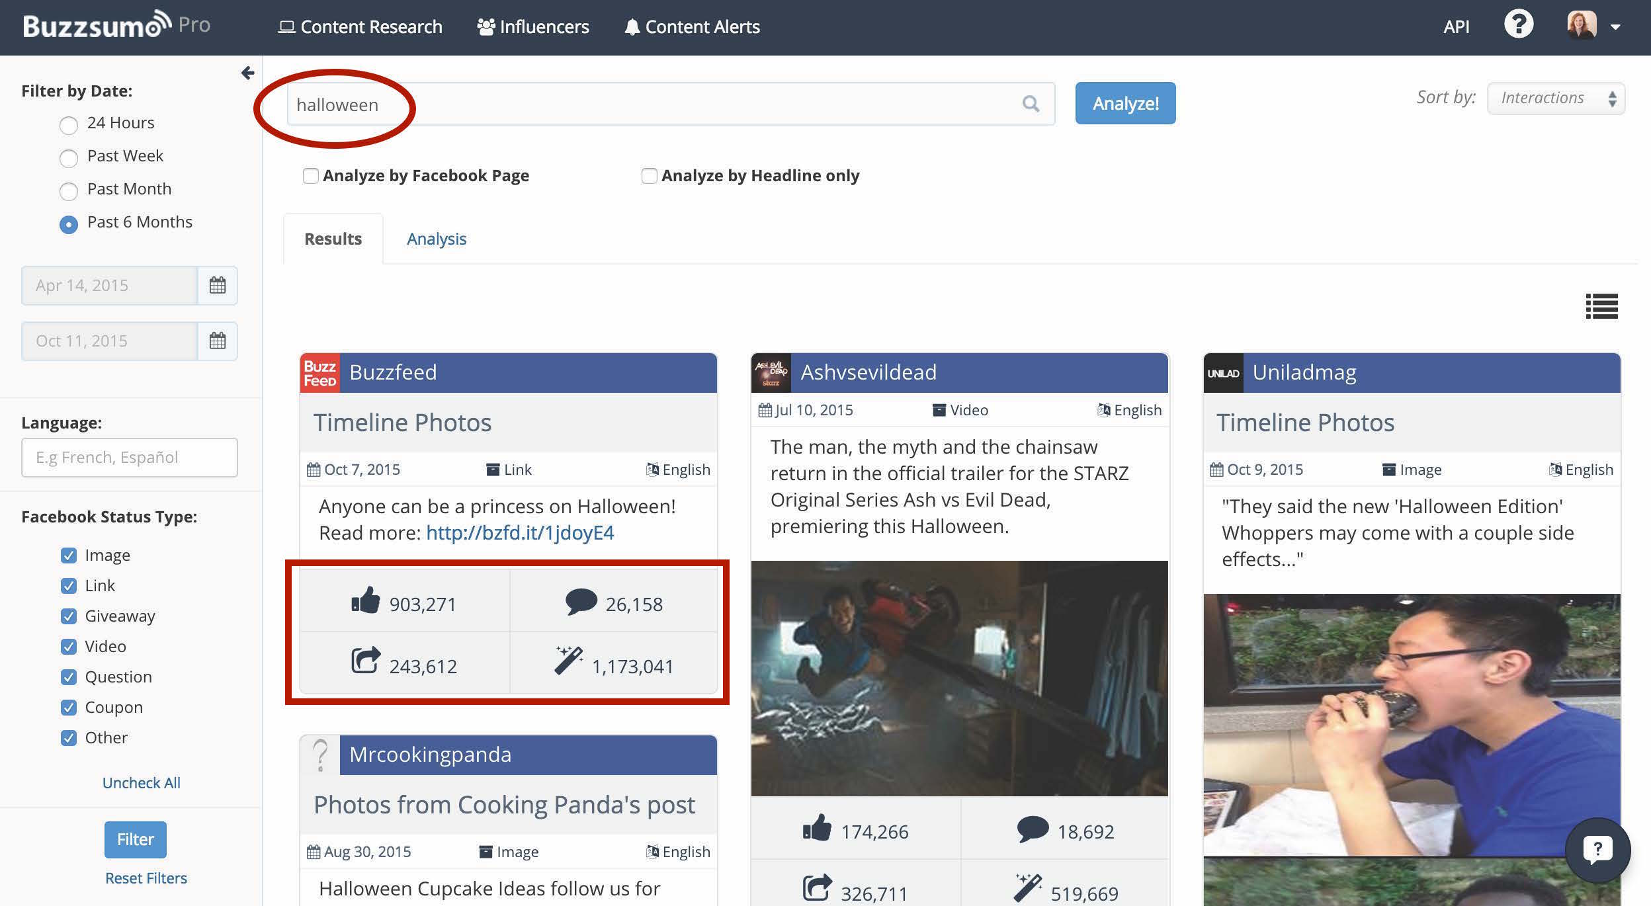Image resolution: width=1651 pixels, height=906 pixels.
Task: Click the Buzzfeed page logo
Action: (x=320, y=373)
